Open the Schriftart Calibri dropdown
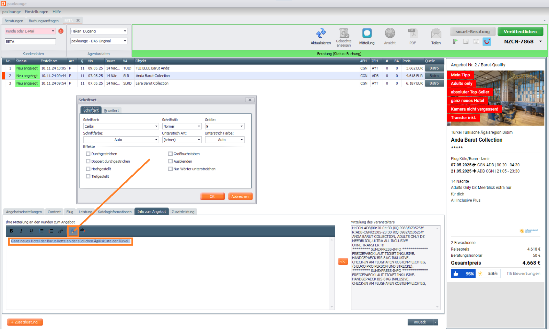 click(x=121, y=126)
